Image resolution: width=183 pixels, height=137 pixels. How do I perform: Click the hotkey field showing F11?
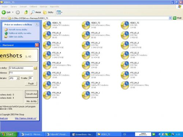tap(21, 73)
